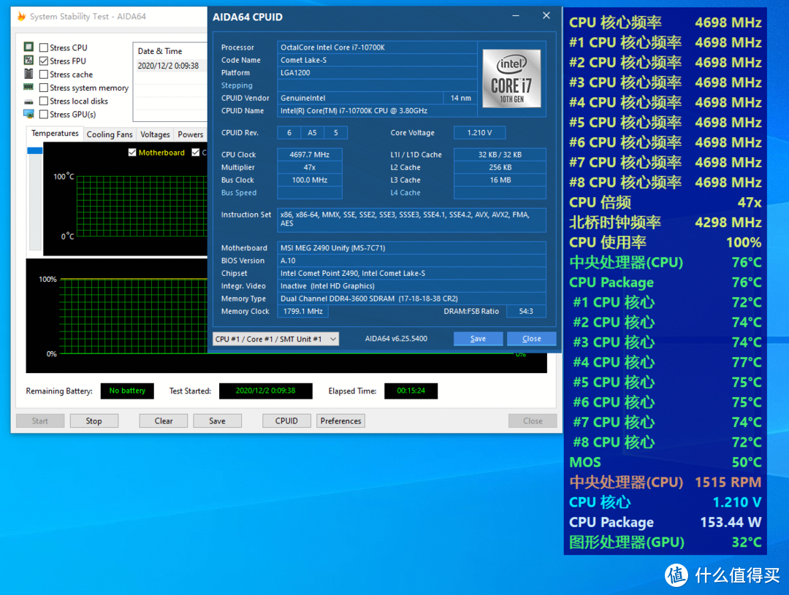Click the blue Close button in CPUID window
Image resolution: width=789 pixels, height=595 pixels.
point(531,339)
